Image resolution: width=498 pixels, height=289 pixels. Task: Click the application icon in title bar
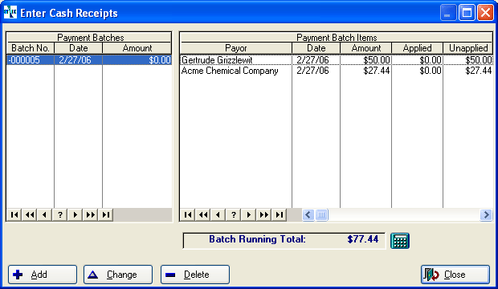[10, 12]
